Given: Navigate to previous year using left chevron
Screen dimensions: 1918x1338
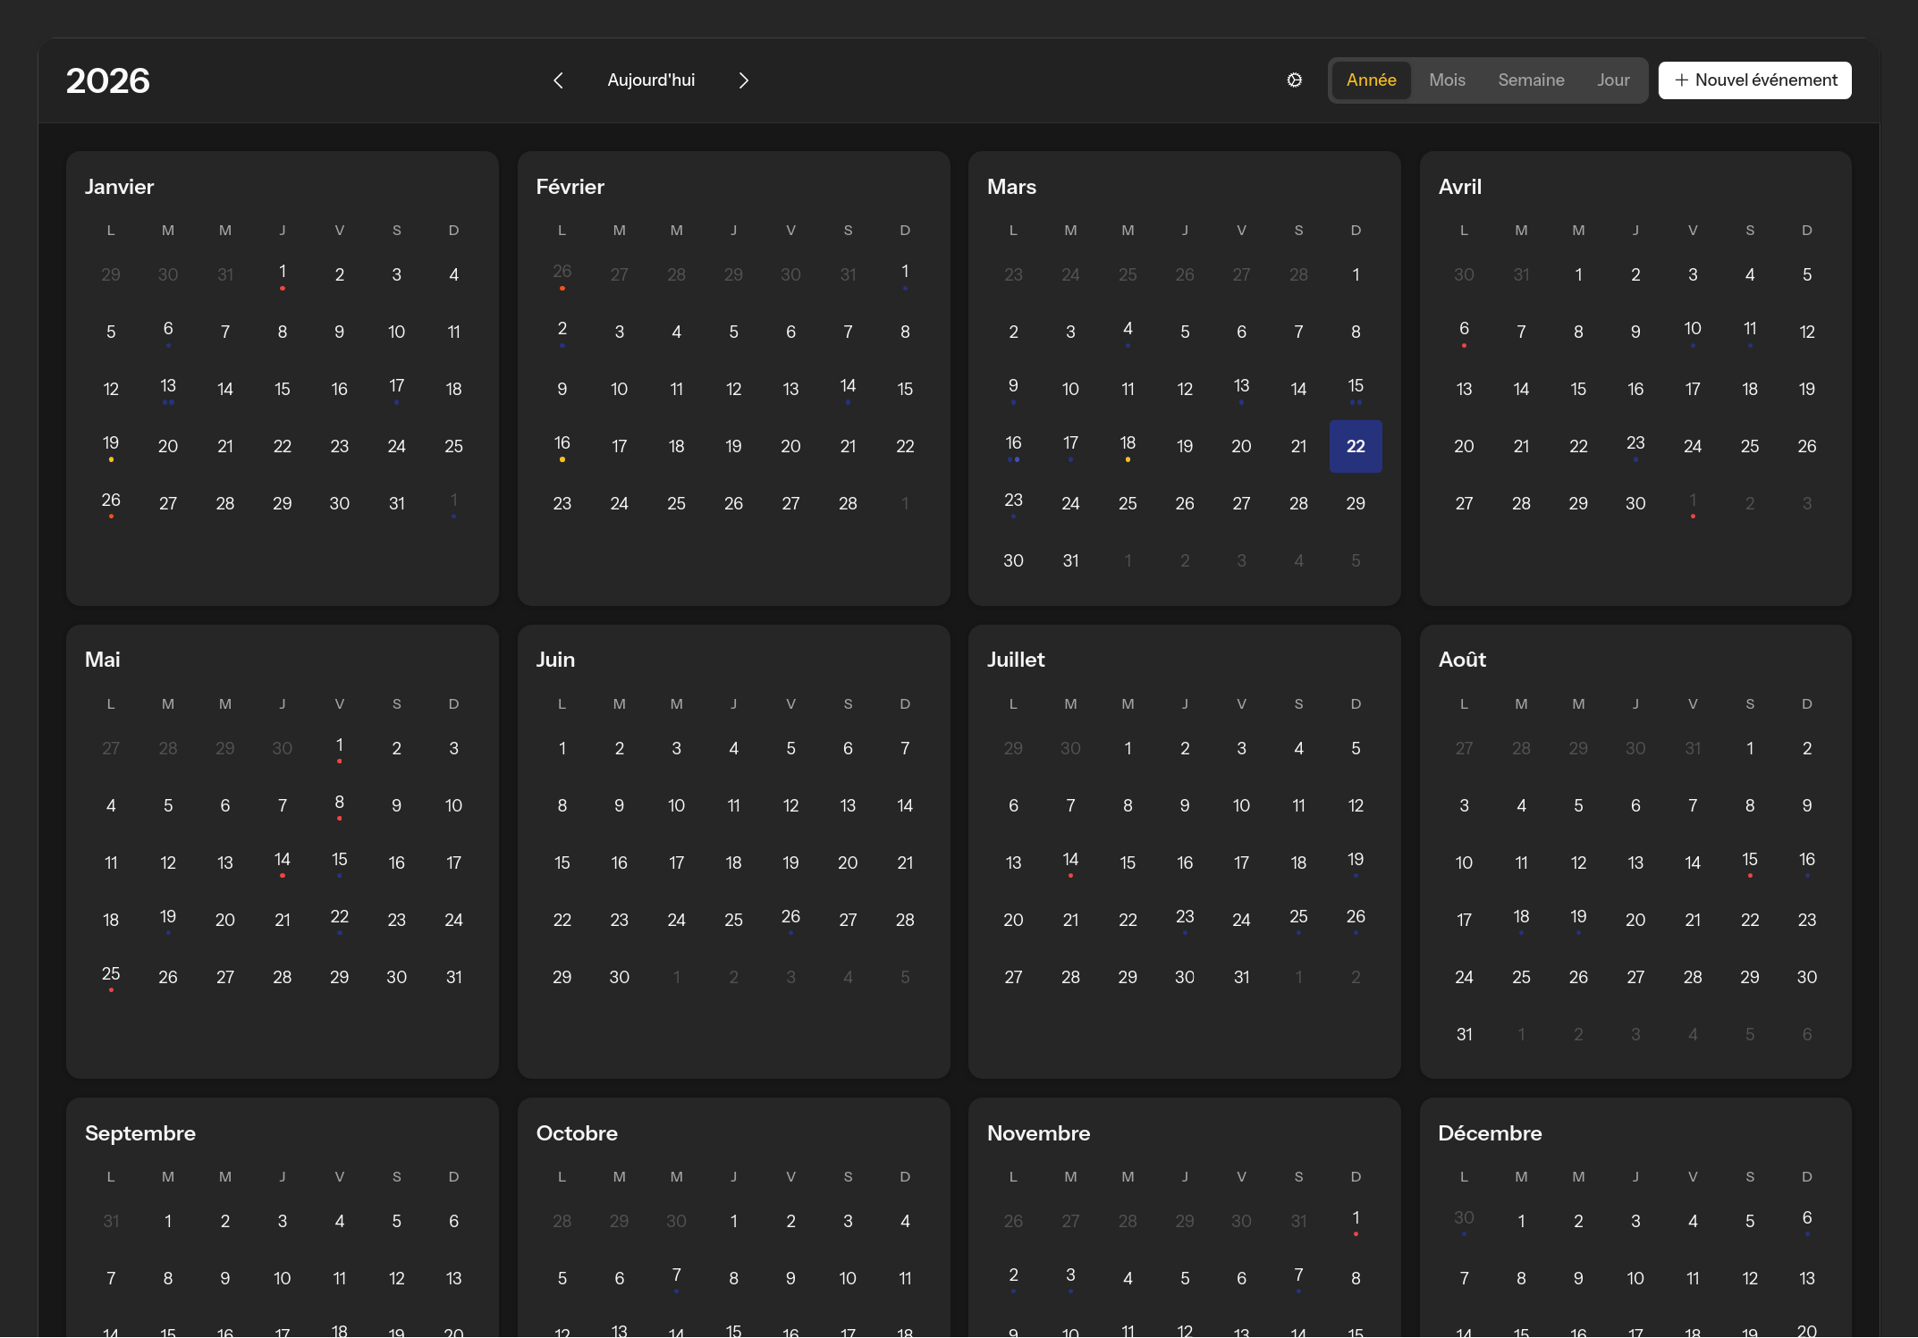Looking at the screenshot, I should (558, 80).
